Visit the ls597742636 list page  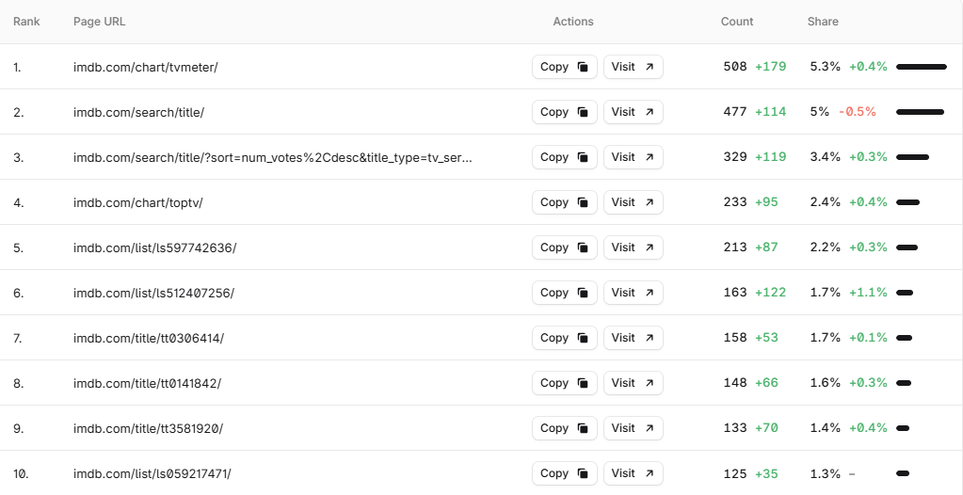point(634,247)
